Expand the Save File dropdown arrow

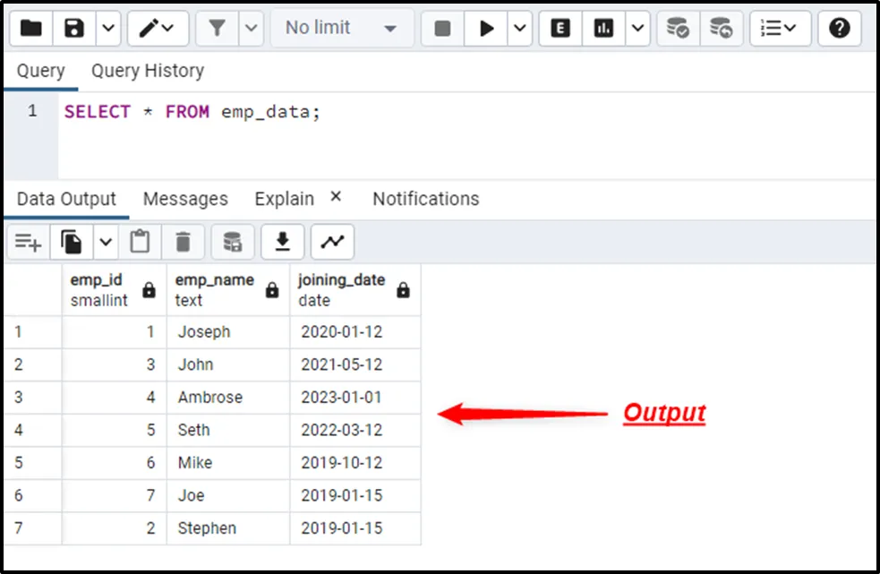tap(107, 29)
